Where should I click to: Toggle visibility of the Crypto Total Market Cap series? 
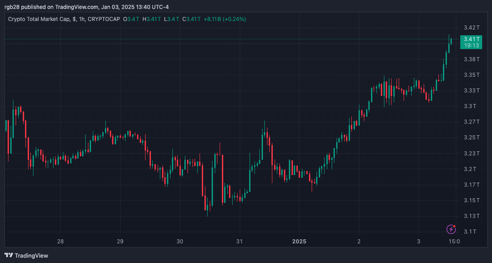click(x=38, y=19)
